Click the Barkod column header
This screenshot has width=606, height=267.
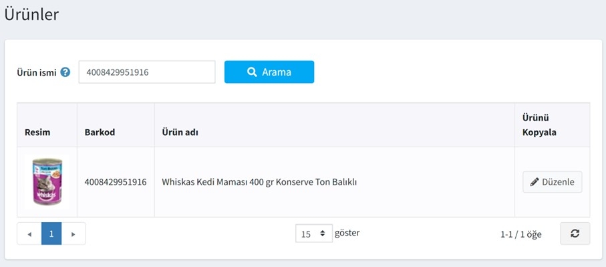pos(100,132)
